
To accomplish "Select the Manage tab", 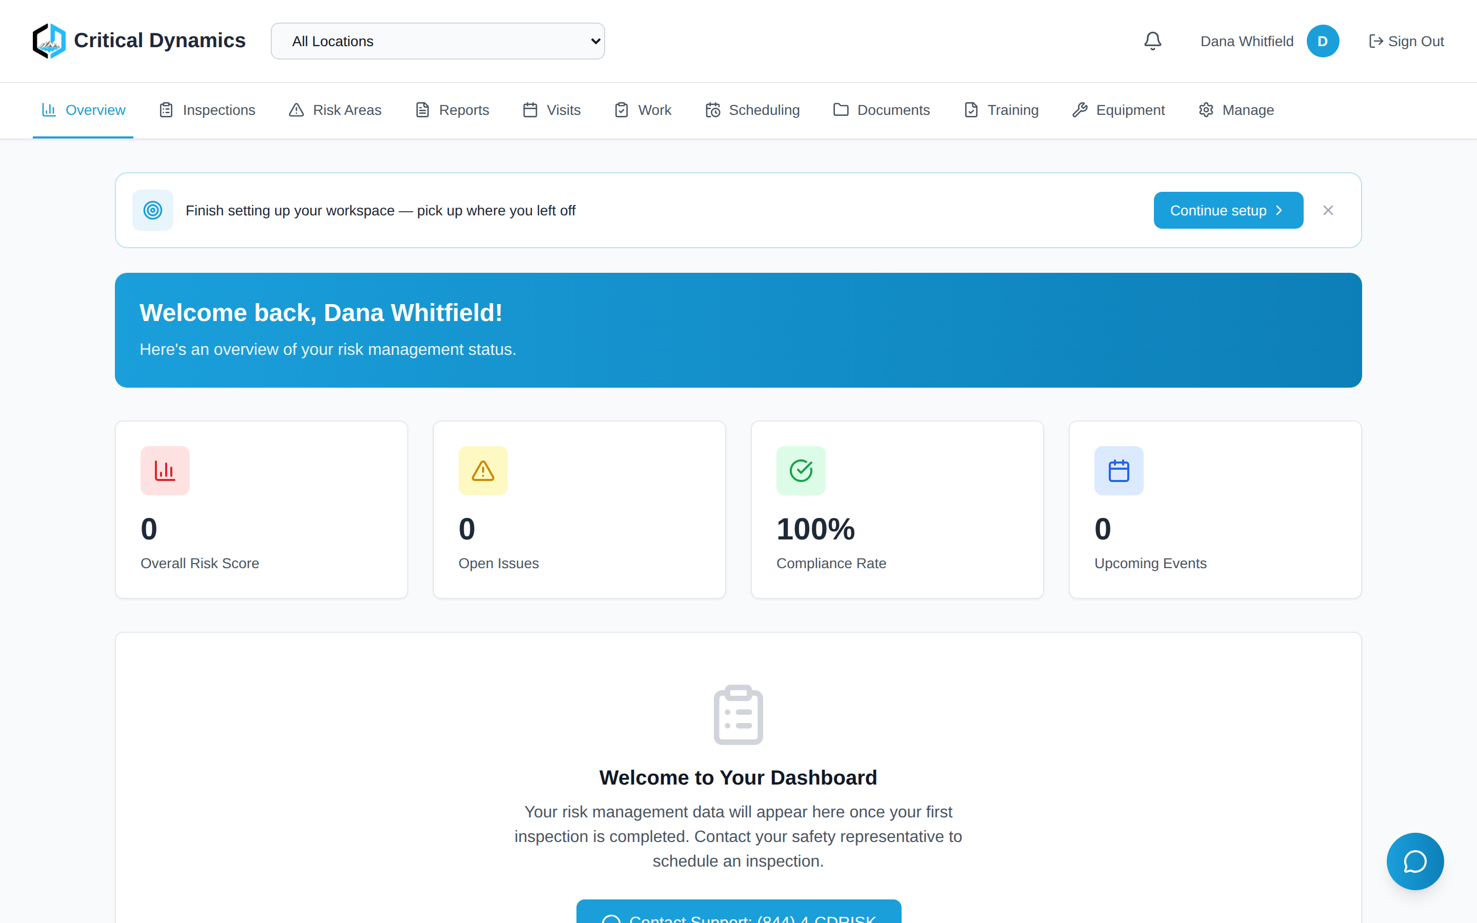I will coord(1236,110).
